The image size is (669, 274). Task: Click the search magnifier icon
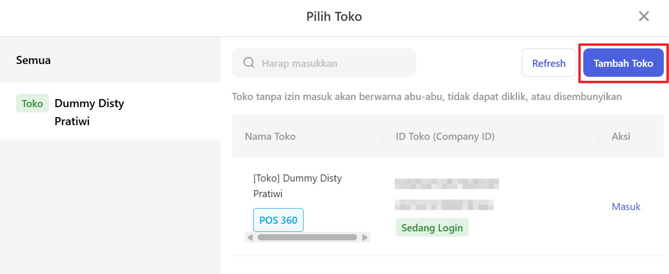(x=249, y=63)
